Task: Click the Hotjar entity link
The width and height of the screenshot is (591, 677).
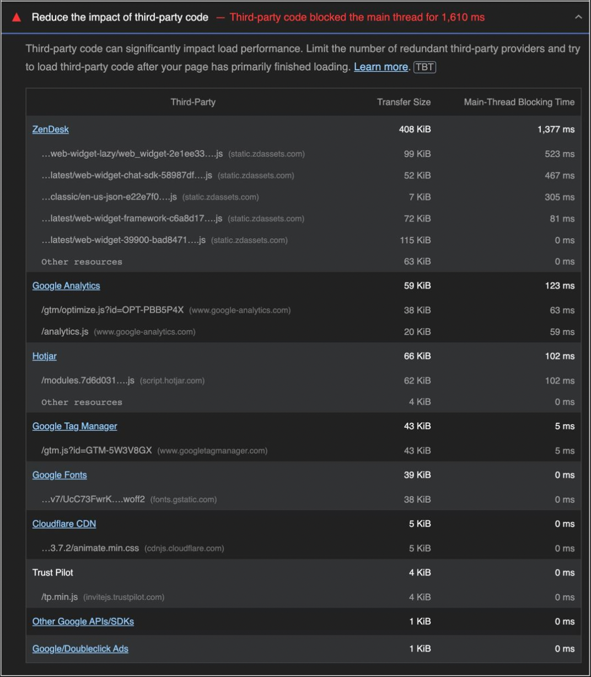Action: coord(44,356)
